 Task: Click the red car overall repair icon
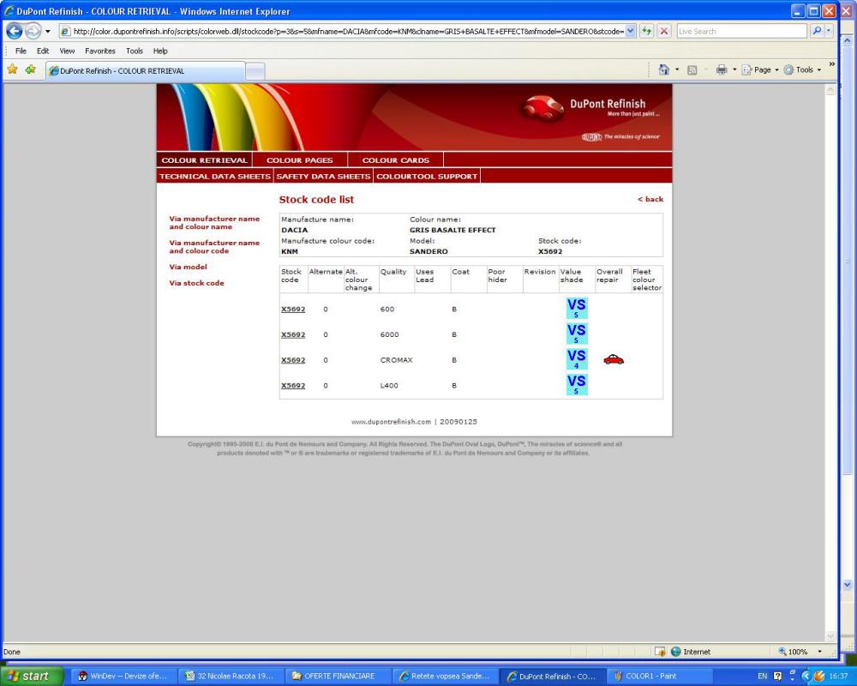pos(613,360)
